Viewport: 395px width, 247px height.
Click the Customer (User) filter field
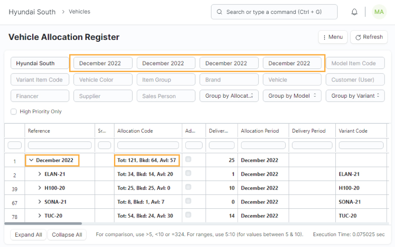355,79
